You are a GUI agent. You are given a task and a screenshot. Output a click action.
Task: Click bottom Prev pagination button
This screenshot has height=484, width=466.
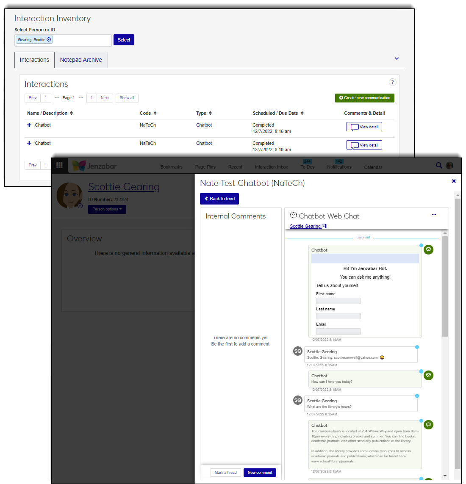pyautogui.click(x=33, y=165)
